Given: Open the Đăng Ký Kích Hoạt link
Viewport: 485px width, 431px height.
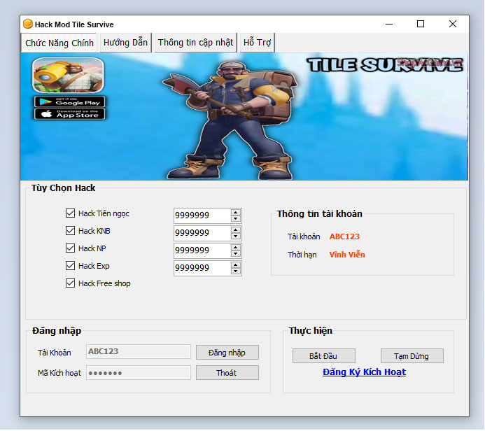Looking at the screenshot, I should 364,372.
